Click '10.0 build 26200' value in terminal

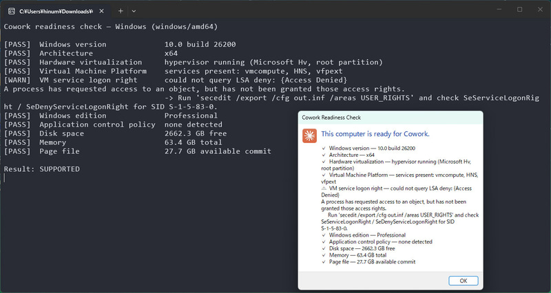coord(200,45)
